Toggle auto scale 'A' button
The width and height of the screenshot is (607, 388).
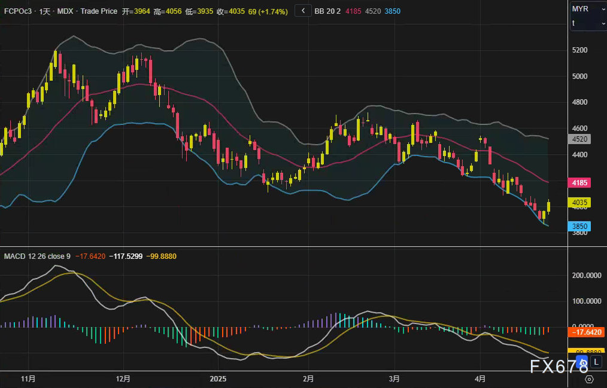coord(583,361)
